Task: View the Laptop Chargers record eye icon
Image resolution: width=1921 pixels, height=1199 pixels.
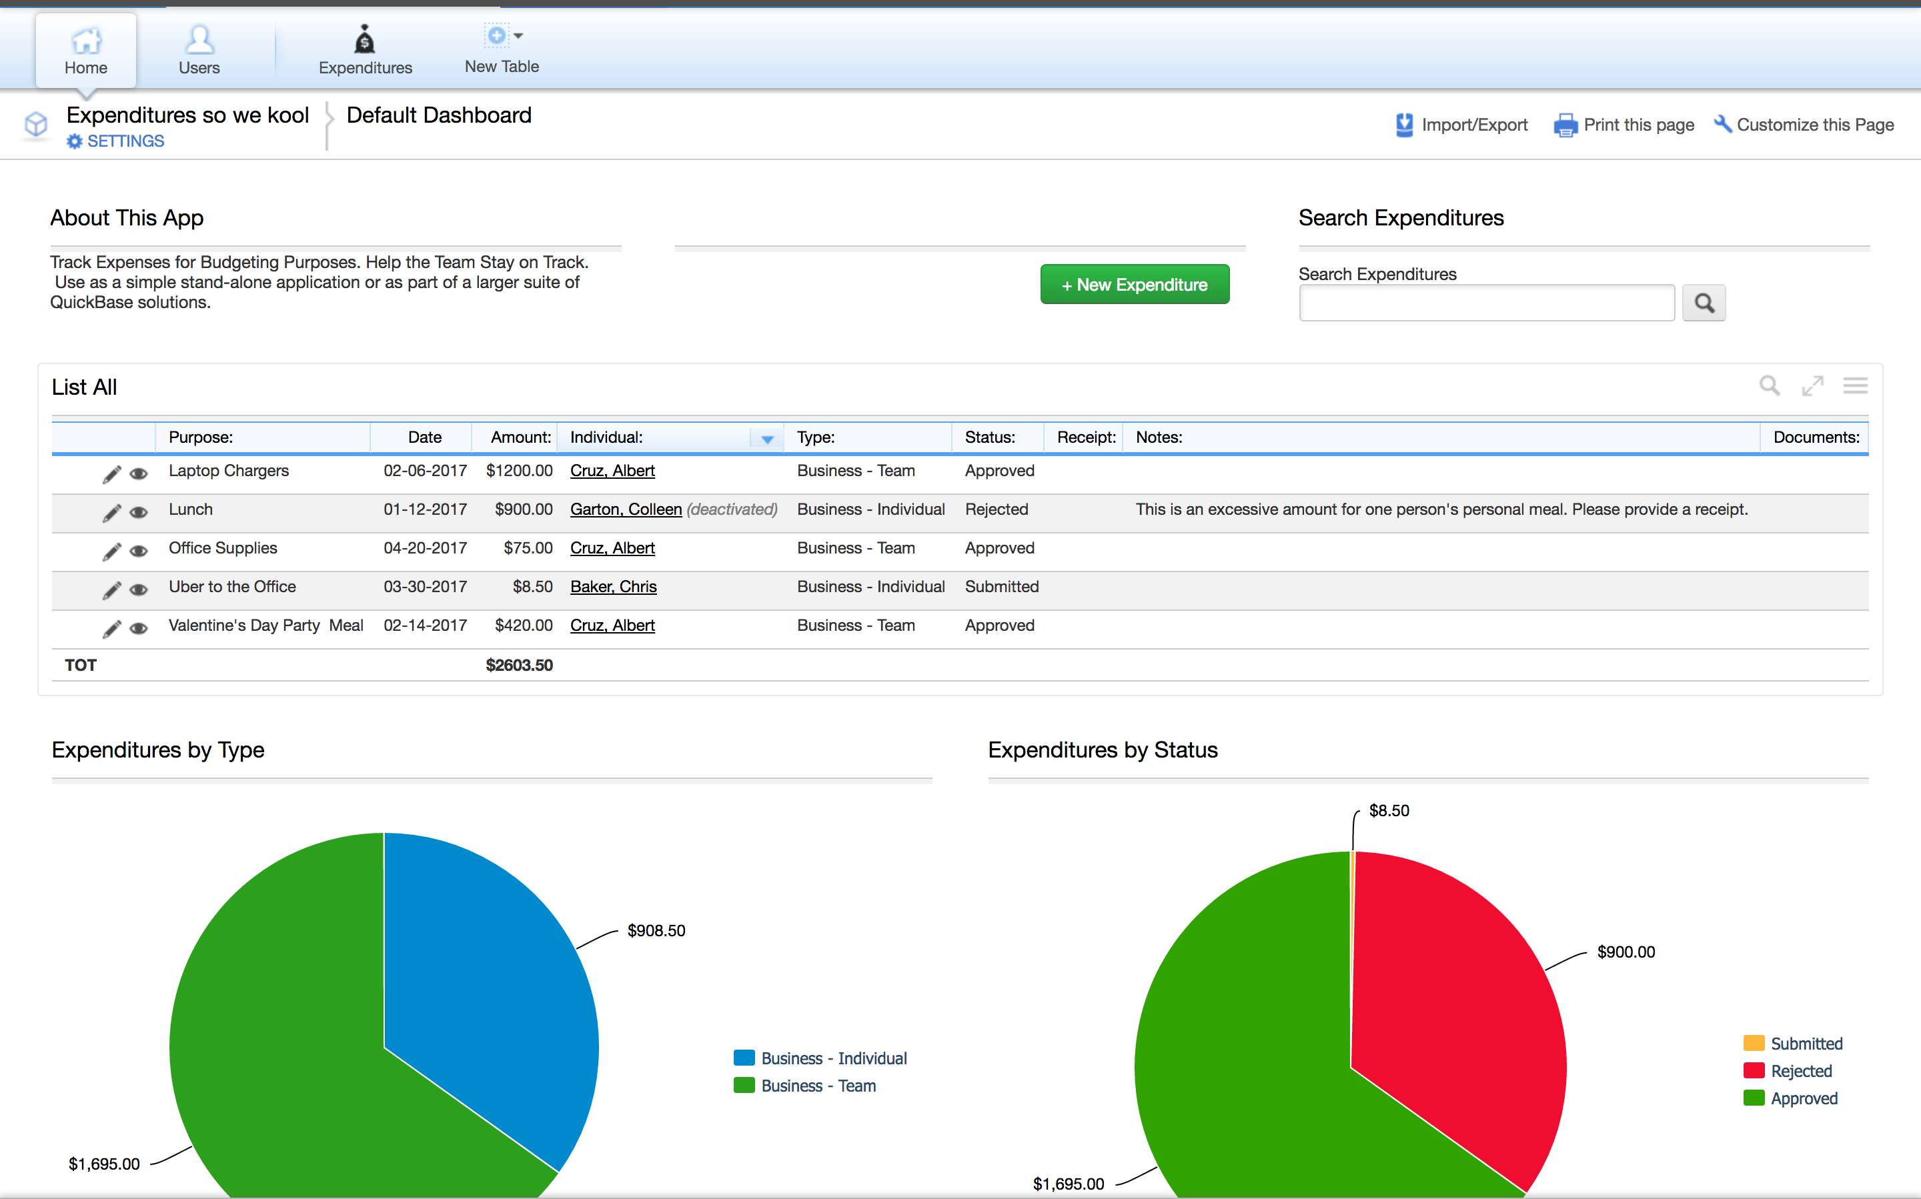Action: 139,474
